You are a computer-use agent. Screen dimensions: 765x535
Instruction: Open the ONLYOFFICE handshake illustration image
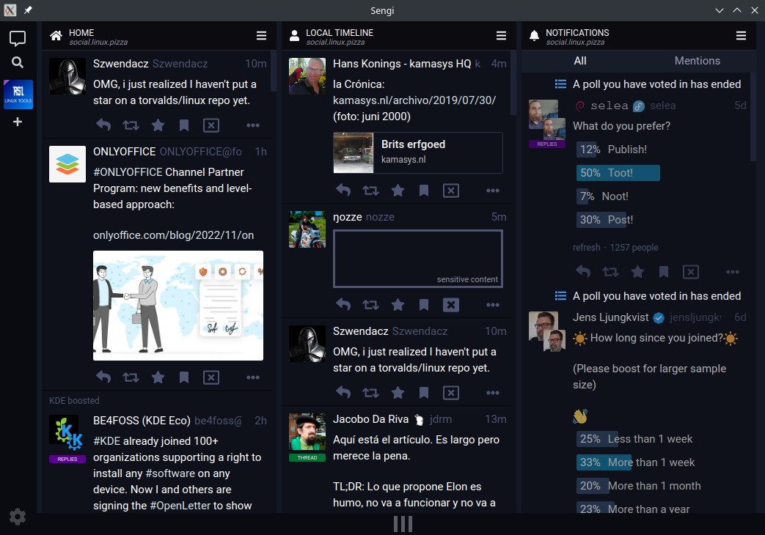pos(178,306)
